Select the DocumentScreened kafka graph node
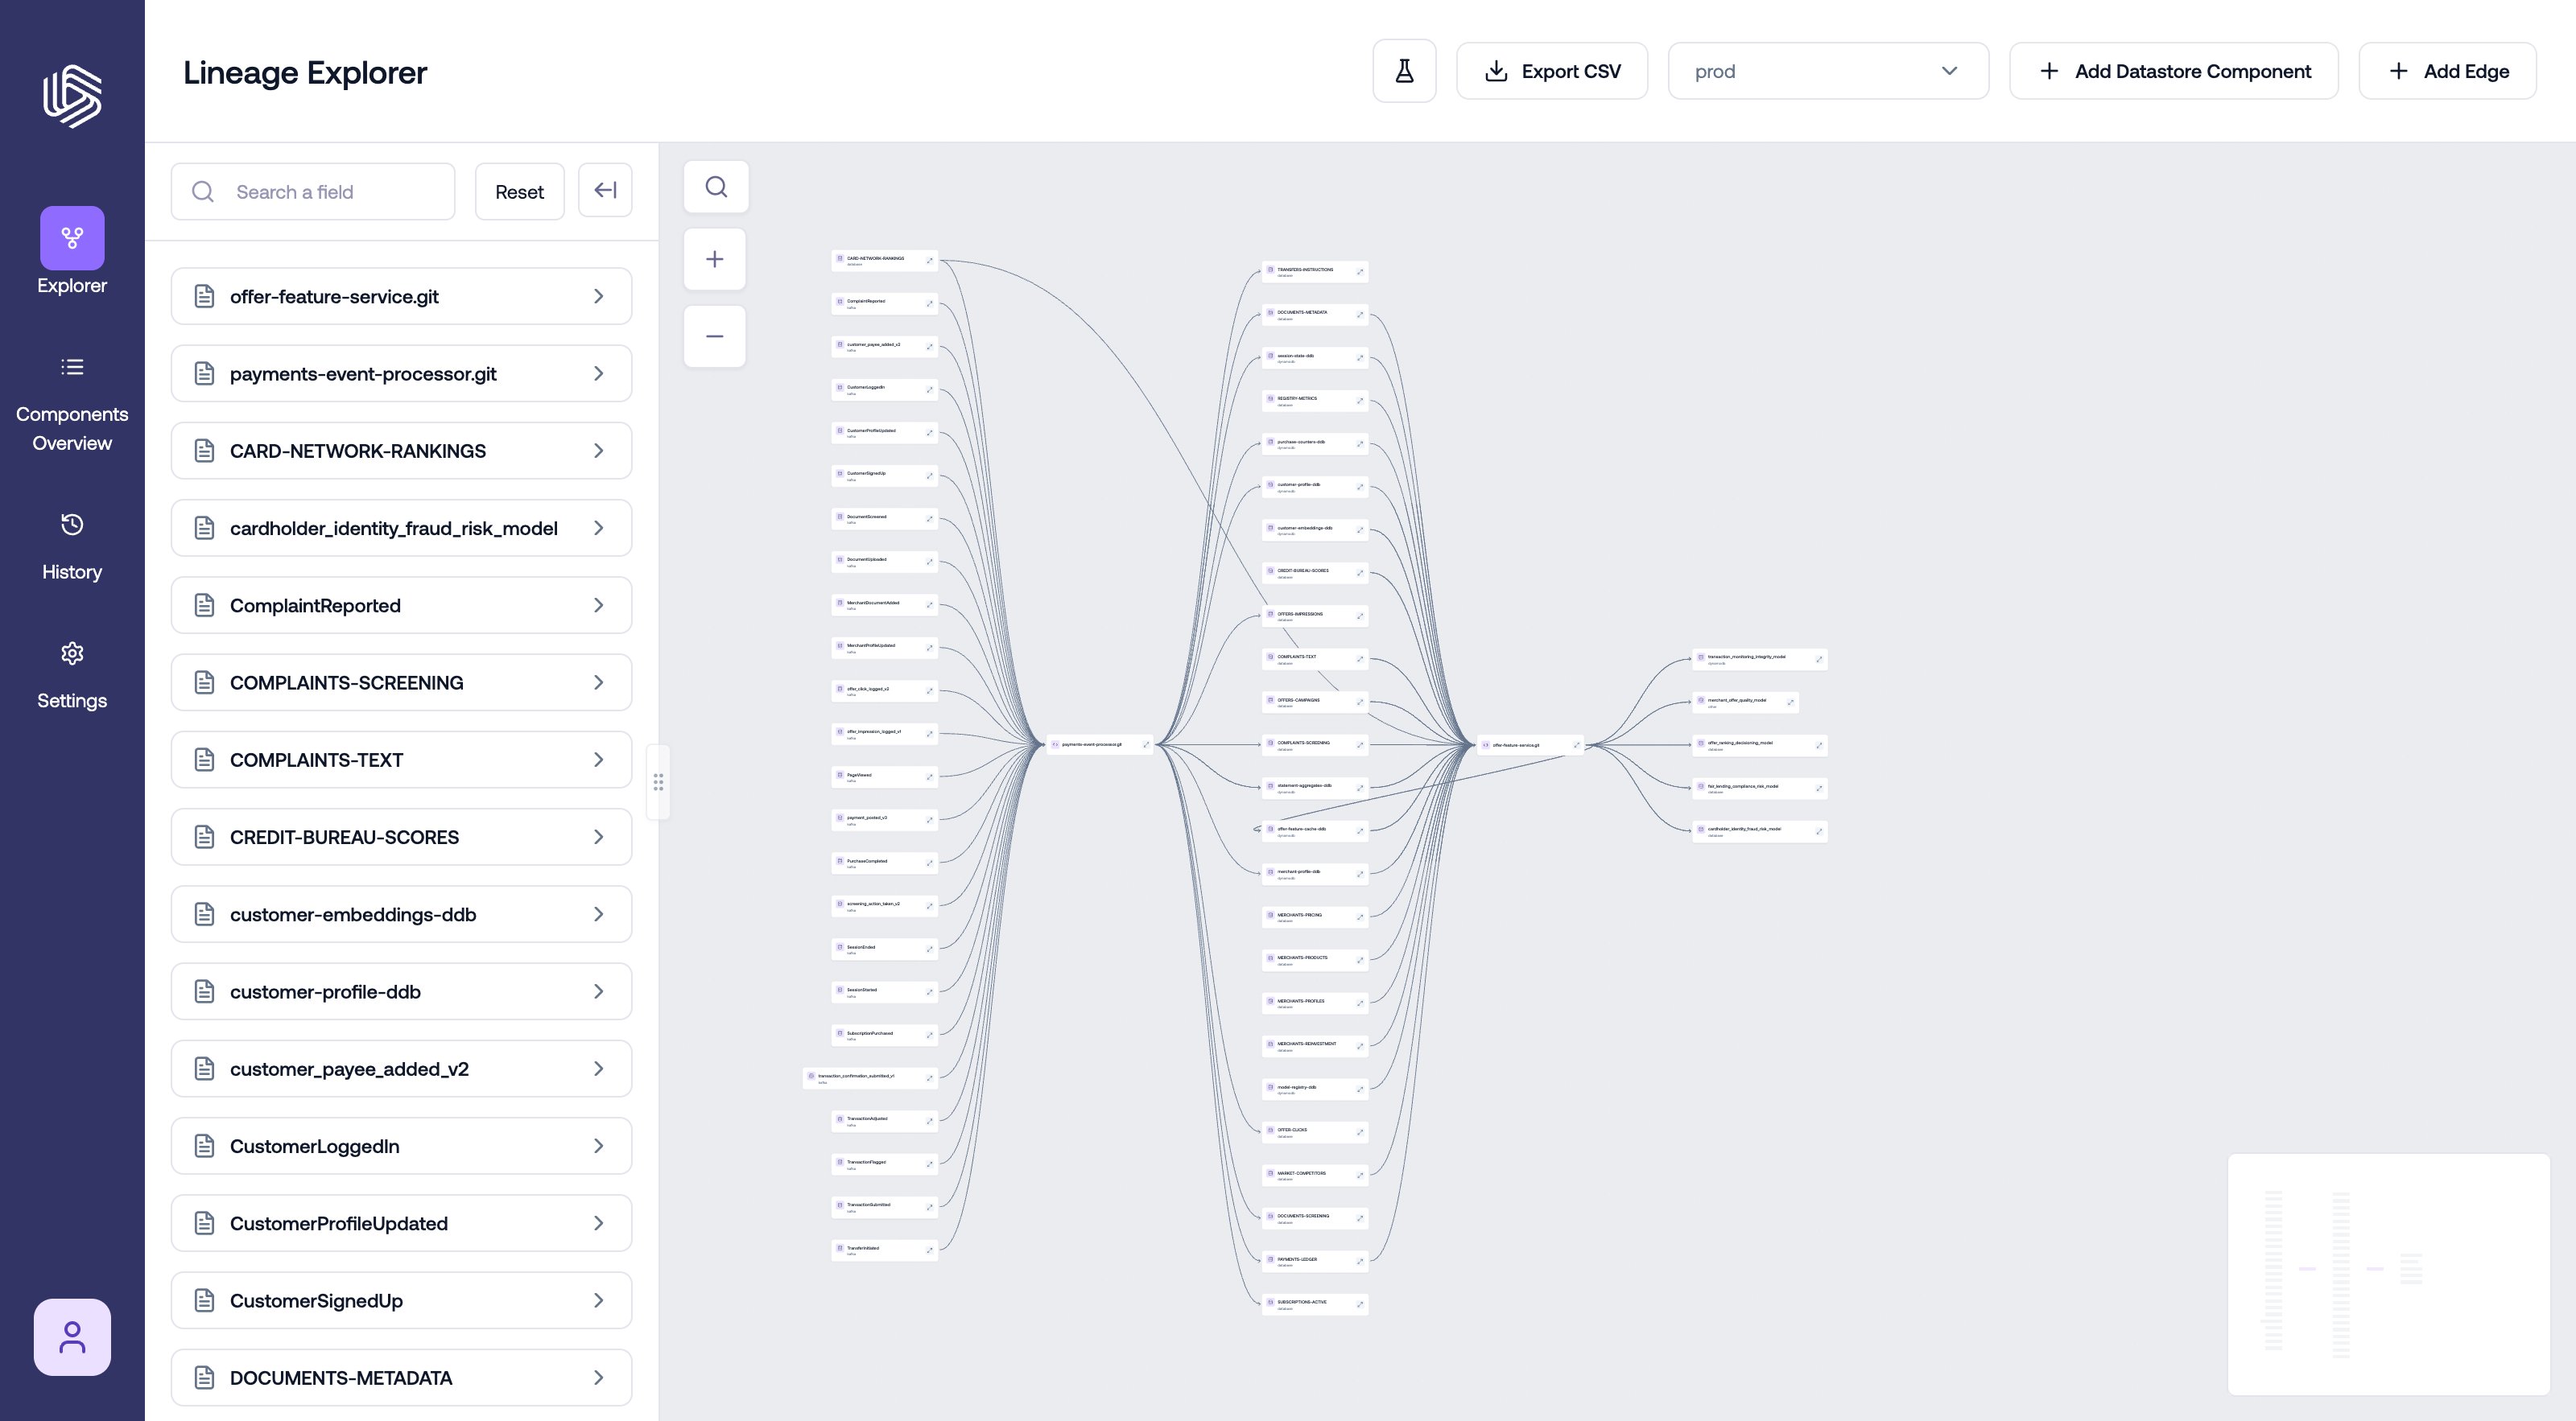Screen dimensions: 2576x1421 point(884,519)
